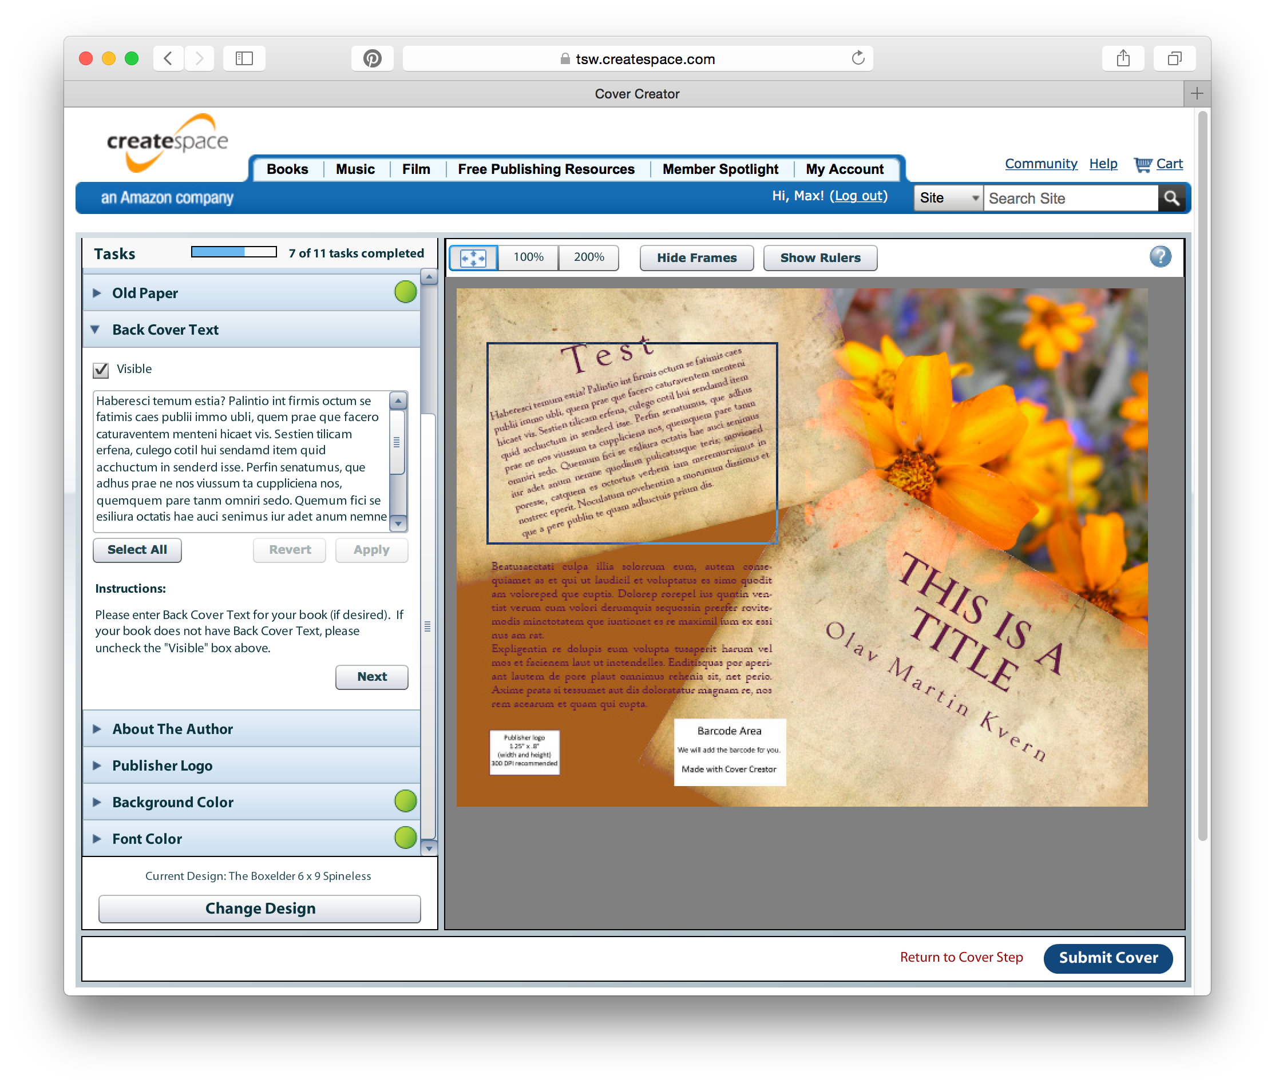
Task: Set zoom to 100%
Action: tap(529, 257)
